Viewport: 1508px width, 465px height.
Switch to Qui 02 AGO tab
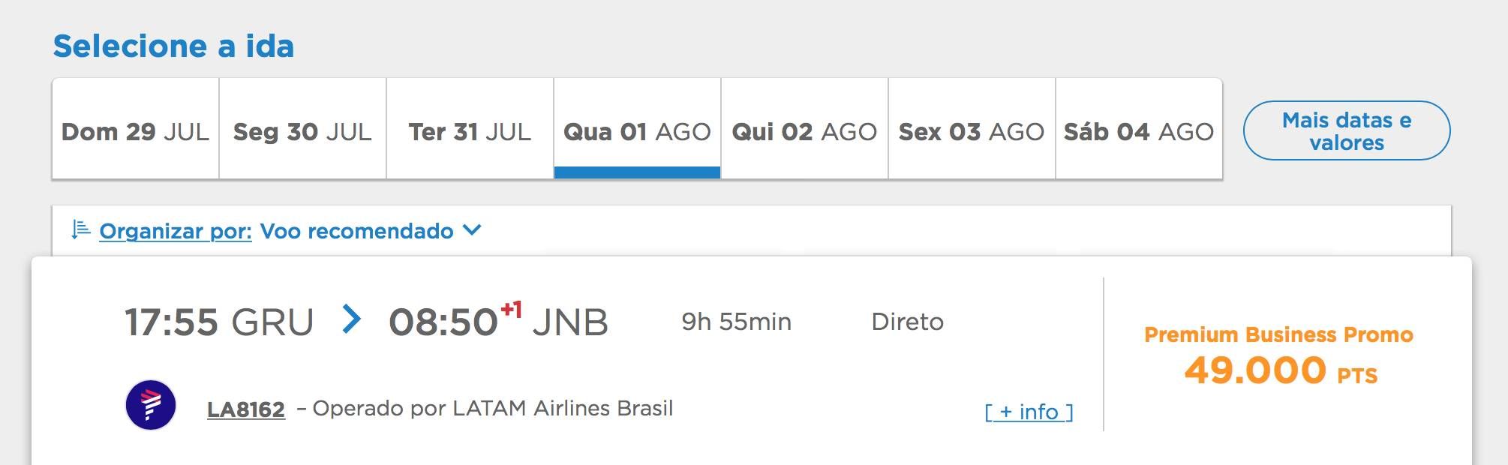[804, 129]
